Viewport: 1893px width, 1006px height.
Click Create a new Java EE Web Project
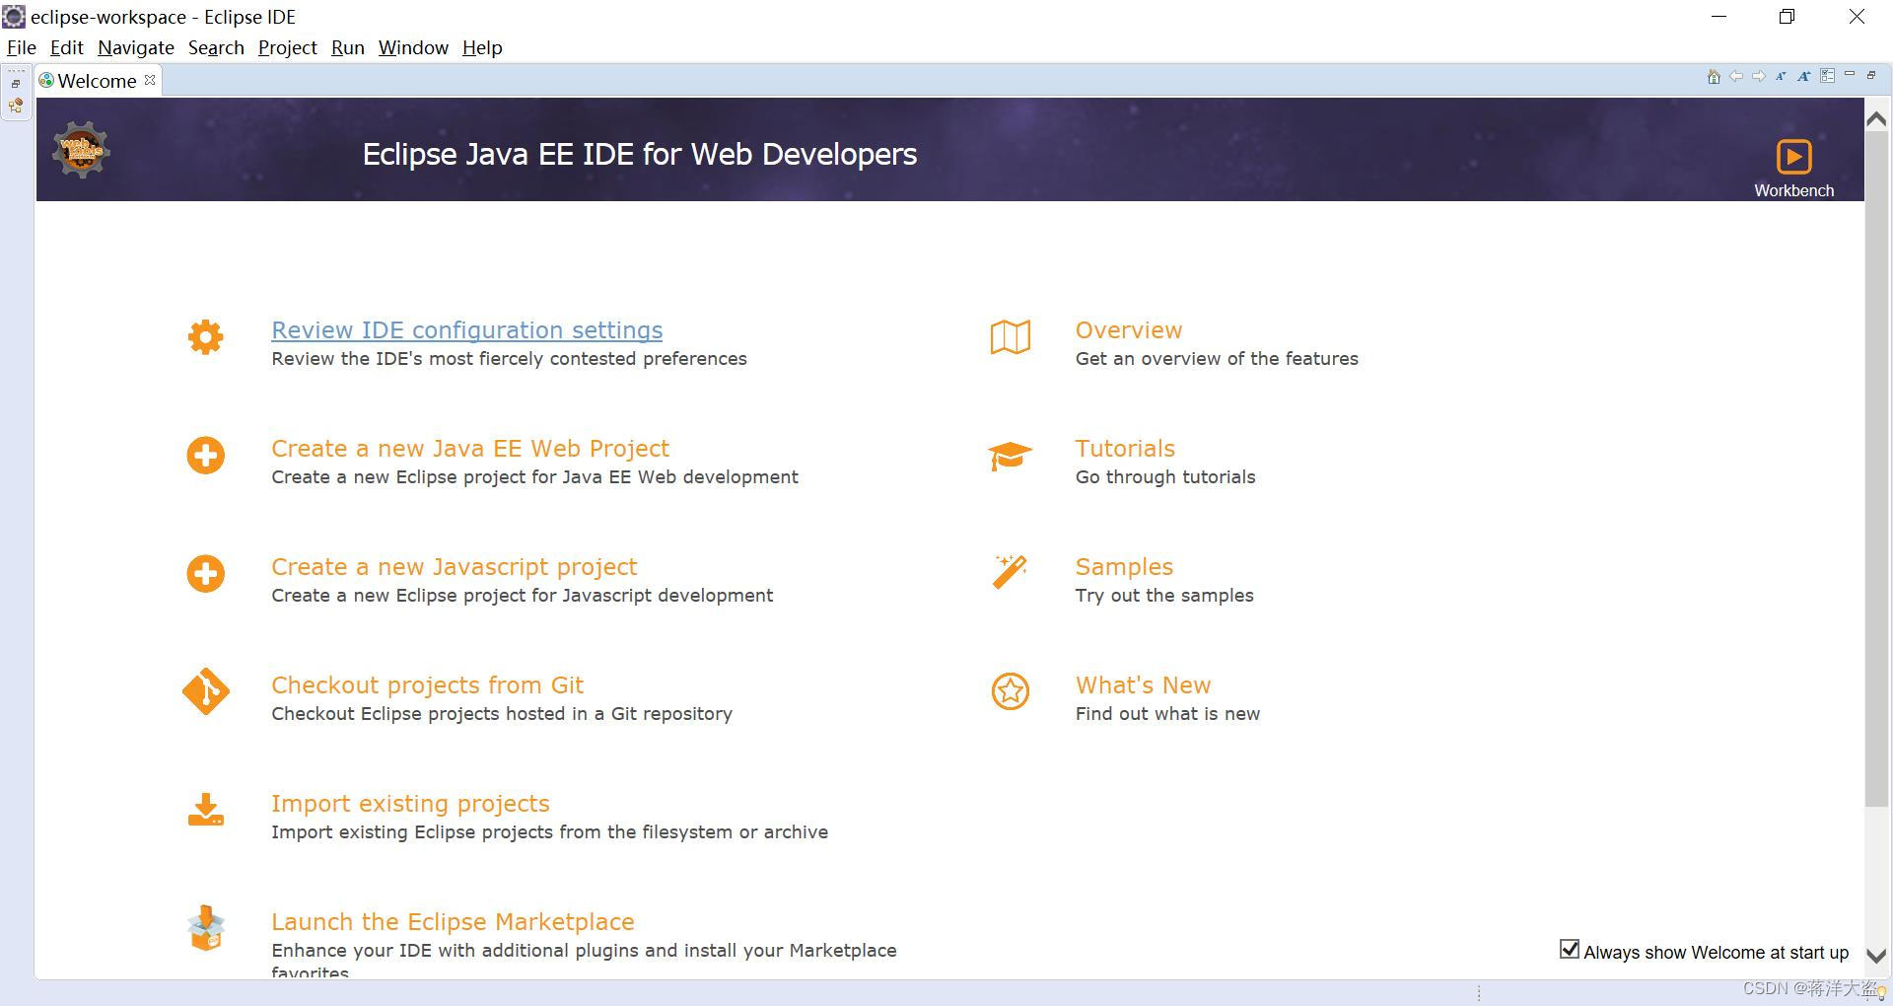pos(469,449)
